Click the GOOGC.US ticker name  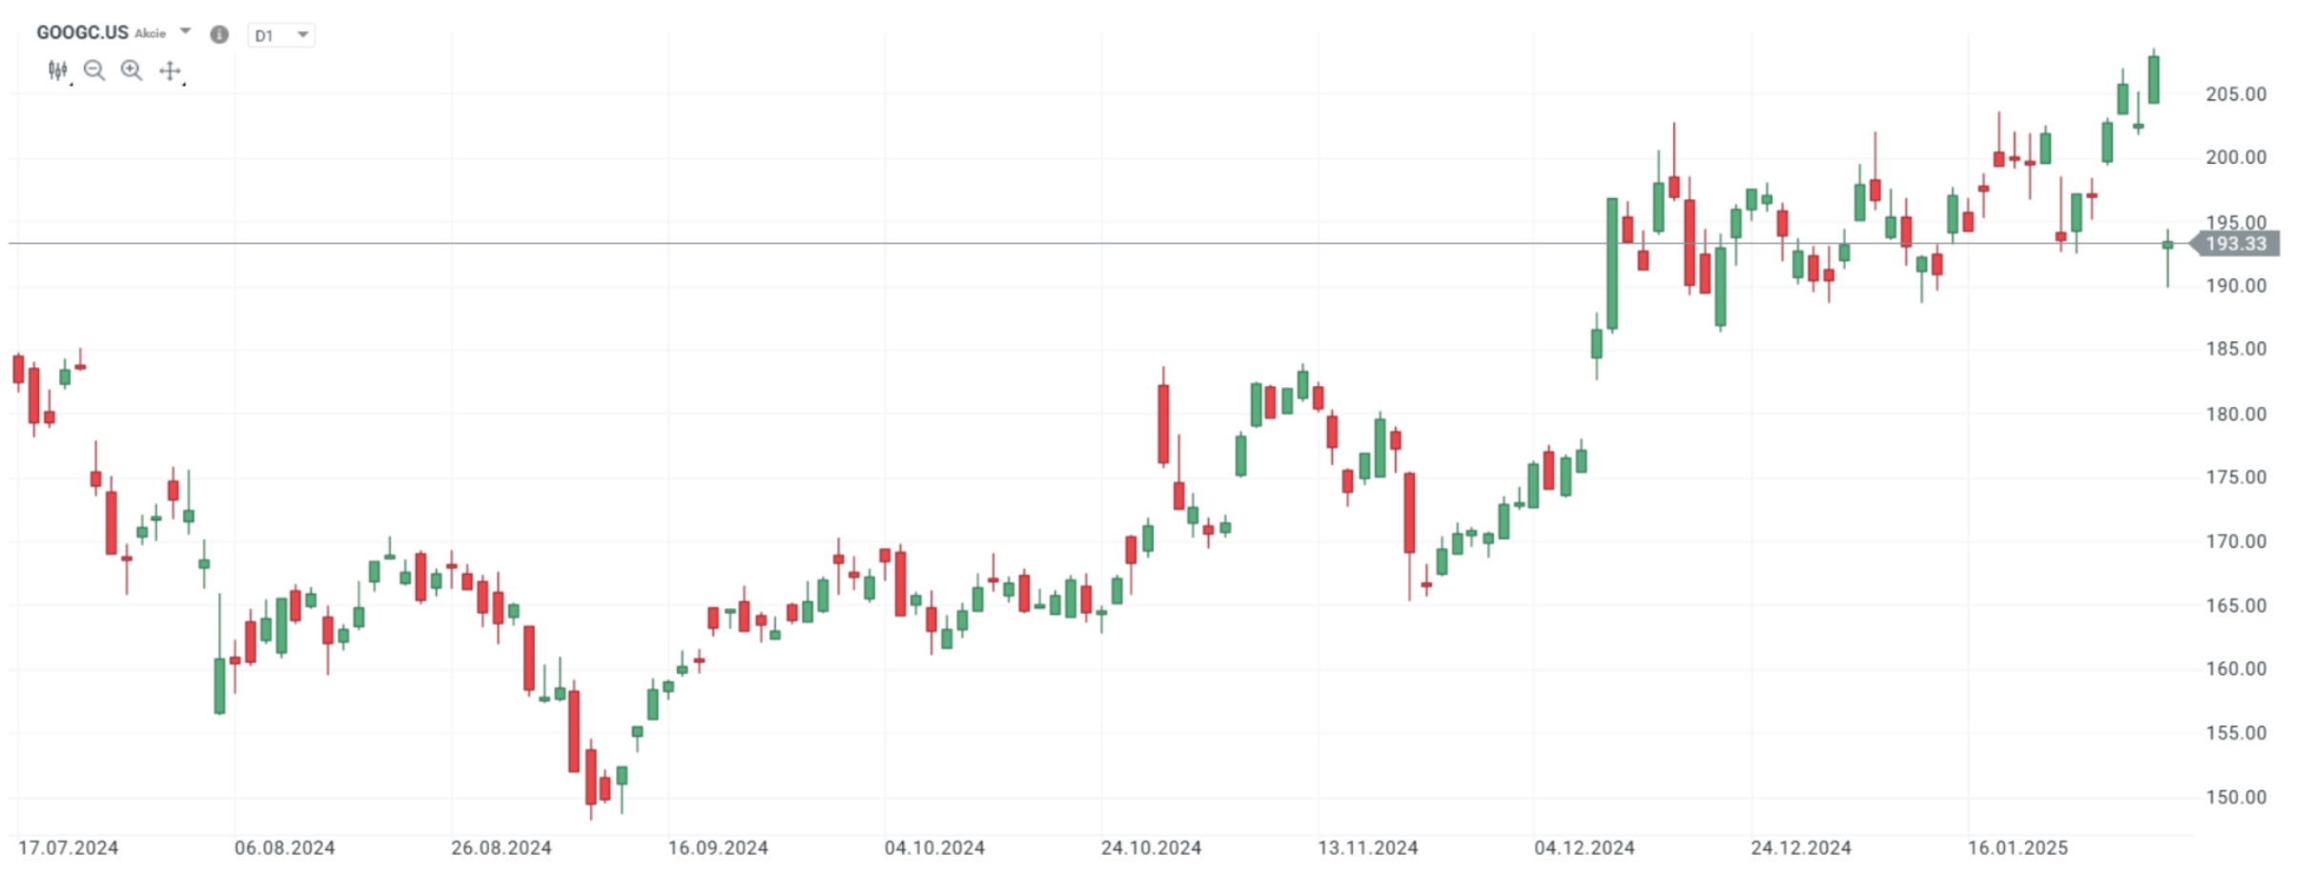pos(82,32)
